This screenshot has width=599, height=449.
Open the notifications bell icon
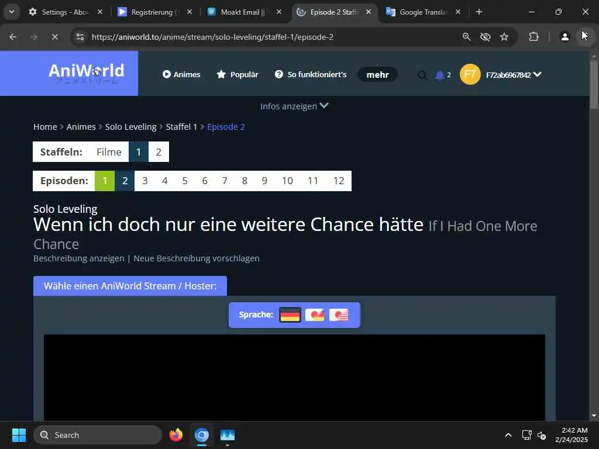tap(440, 75)
